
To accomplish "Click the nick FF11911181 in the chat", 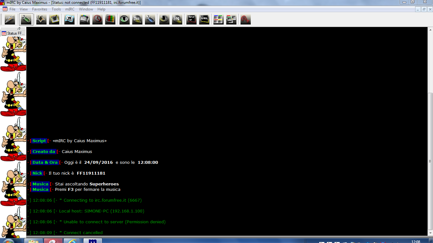I will coord(91,173).
